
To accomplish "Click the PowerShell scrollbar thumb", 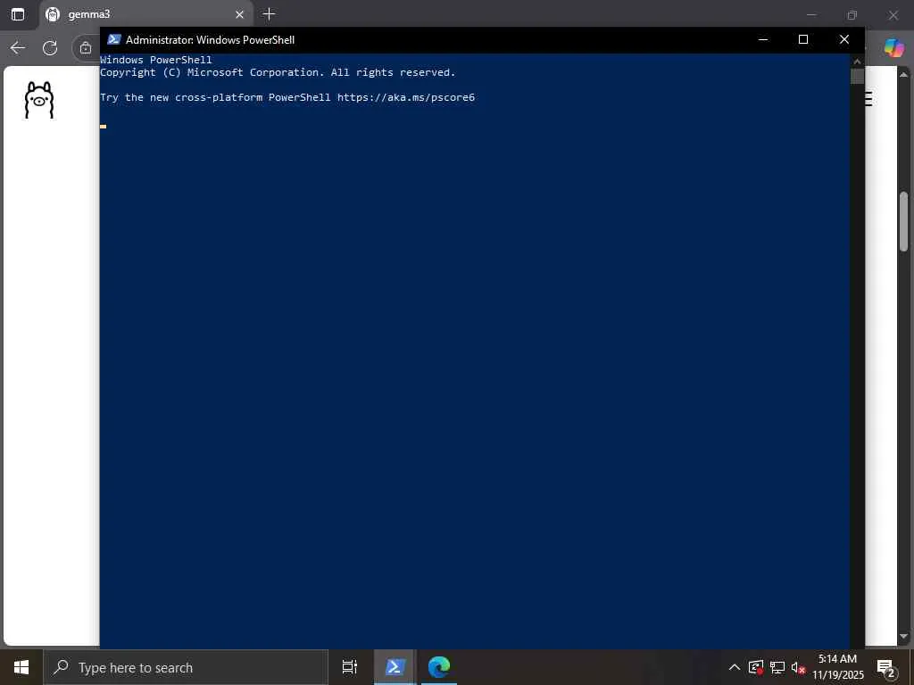I will coord(857,77).
